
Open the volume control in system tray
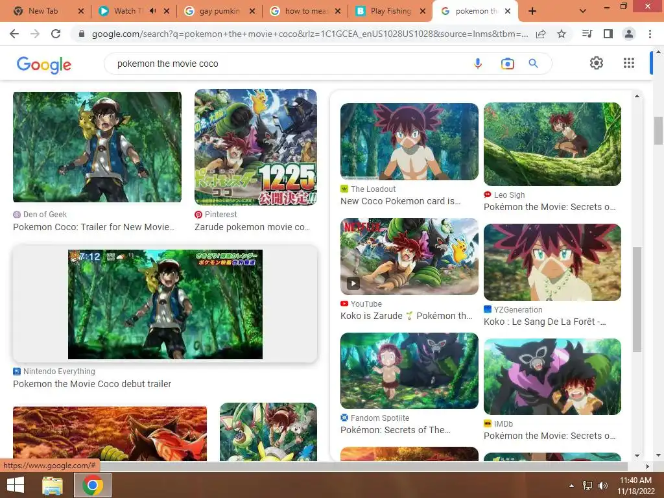point(603,485)
